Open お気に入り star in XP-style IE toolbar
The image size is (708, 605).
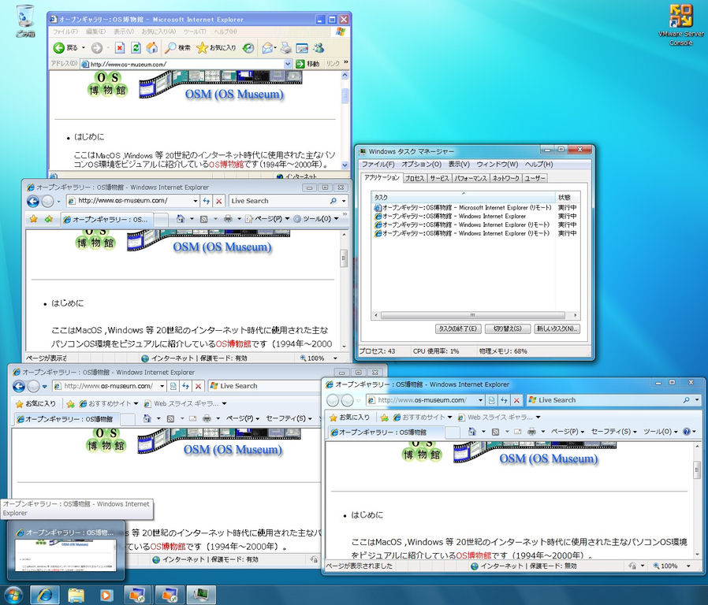coord(216,48)
